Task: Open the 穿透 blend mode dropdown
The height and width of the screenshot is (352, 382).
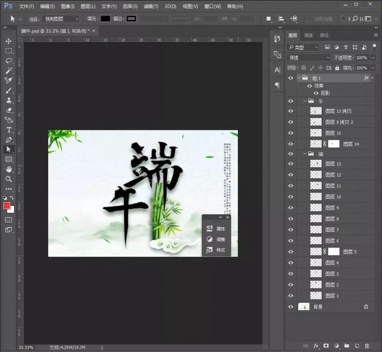Action: (308, 58)
